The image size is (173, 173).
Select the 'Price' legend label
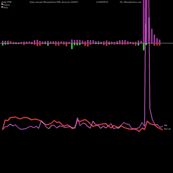(x=6, y=8)
